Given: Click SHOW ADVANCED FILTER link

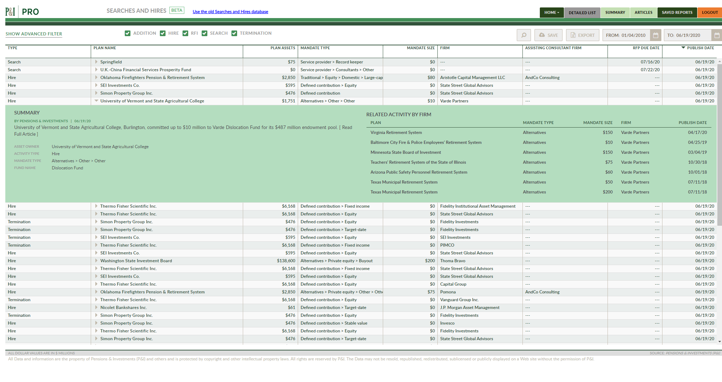Looking at the screenshot, I should [x=34, y=34].
